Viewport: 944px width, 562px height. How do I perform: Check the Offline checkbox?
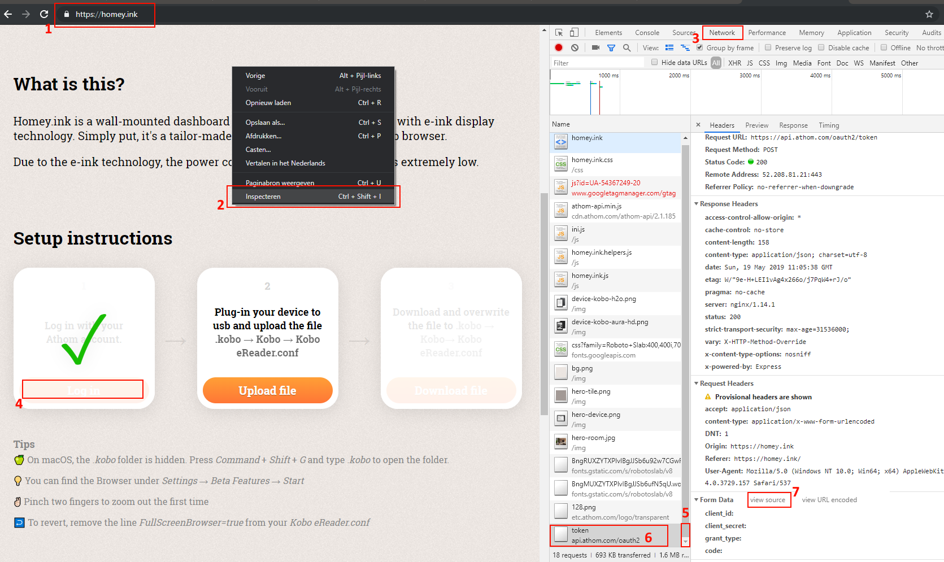(x=884, y=47)
